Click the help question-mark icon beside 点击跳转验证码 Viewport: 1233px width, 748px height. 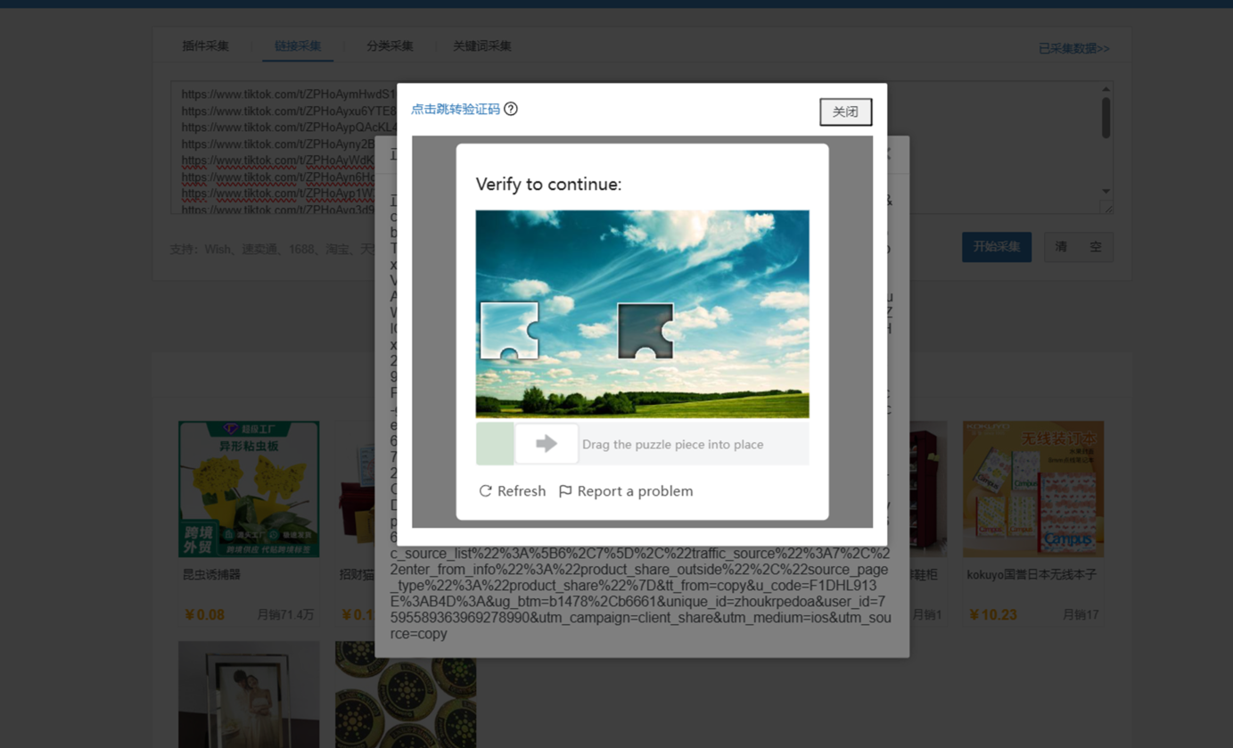point(511,109)
